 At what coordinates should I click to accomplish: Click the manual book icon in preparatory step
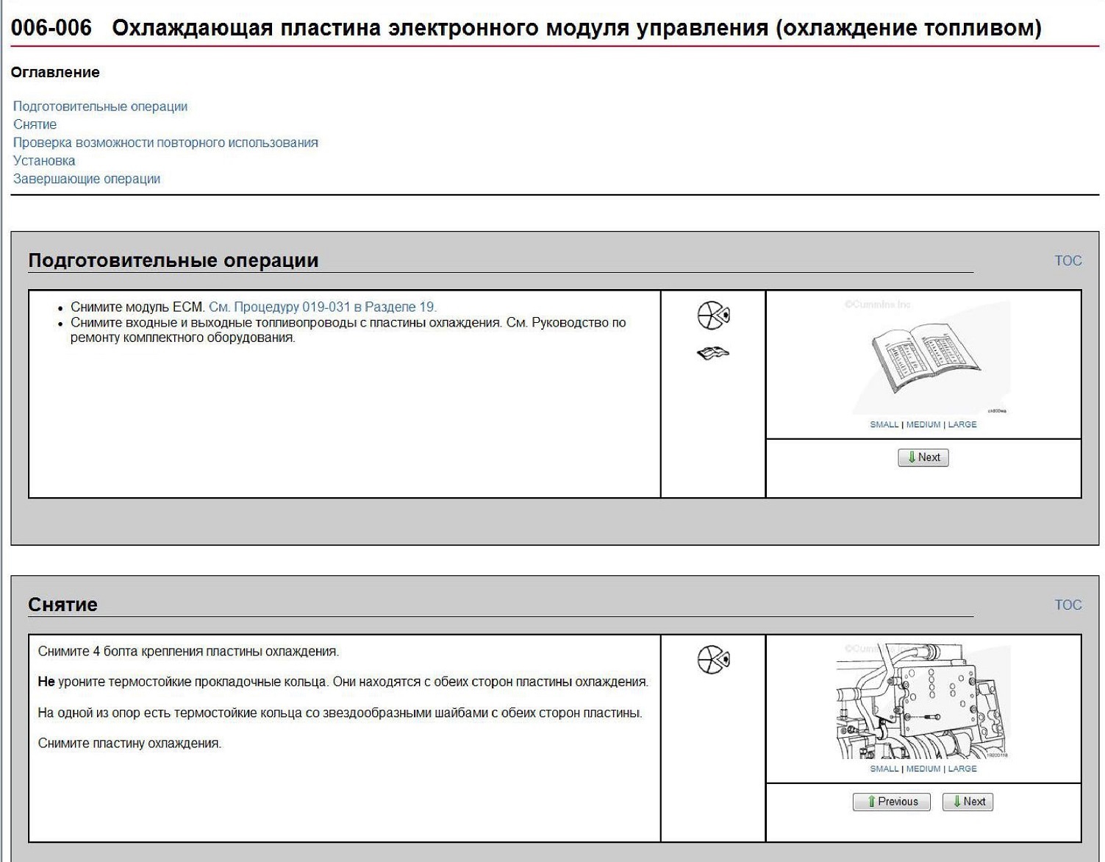pos(713,354)
